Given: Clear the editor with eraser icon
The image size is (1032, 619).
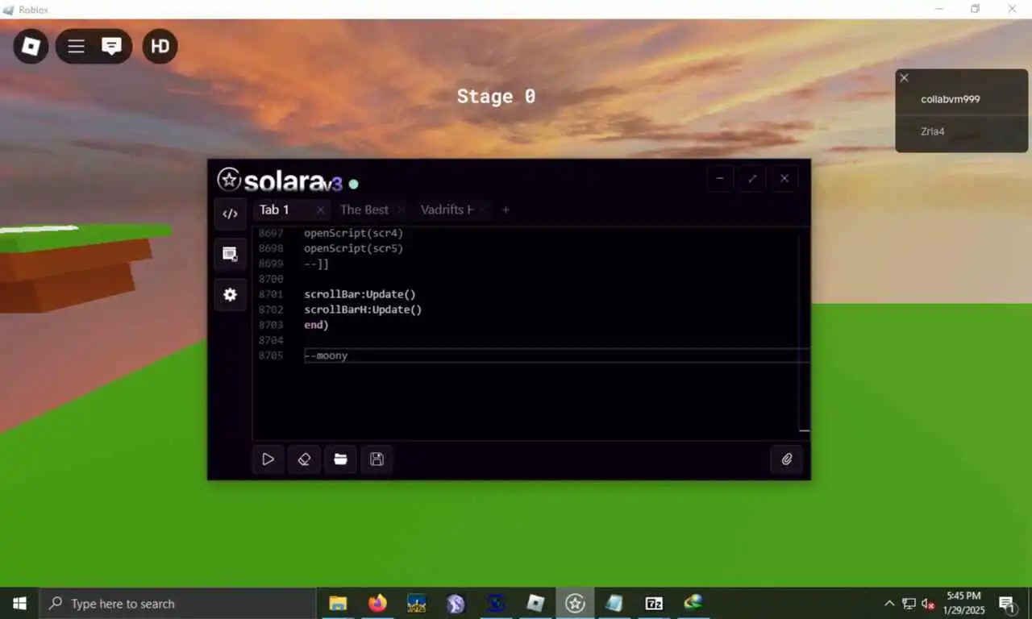Looking at the screenshot, I should pos(304,459).
